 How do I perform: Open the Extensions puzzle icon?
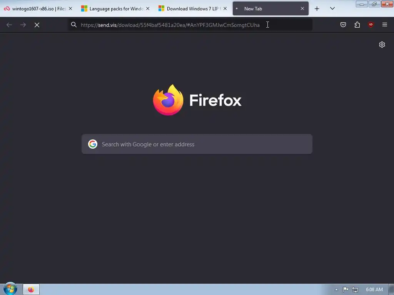[x=357, y=25]
